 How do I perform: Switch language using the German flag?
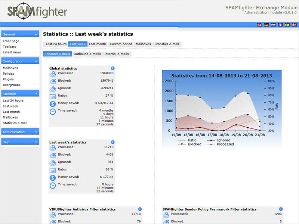pyautogui.click(x=266, y=25)
